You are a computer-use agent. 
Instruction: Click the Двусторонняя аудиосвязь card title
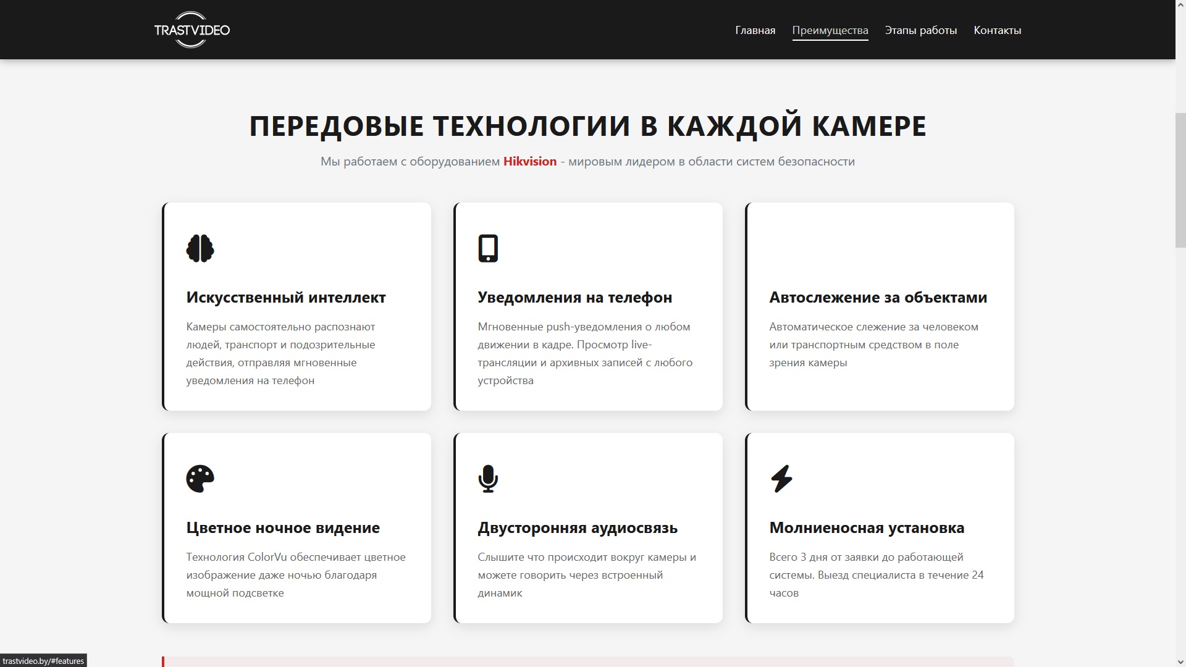click(577, 527)
